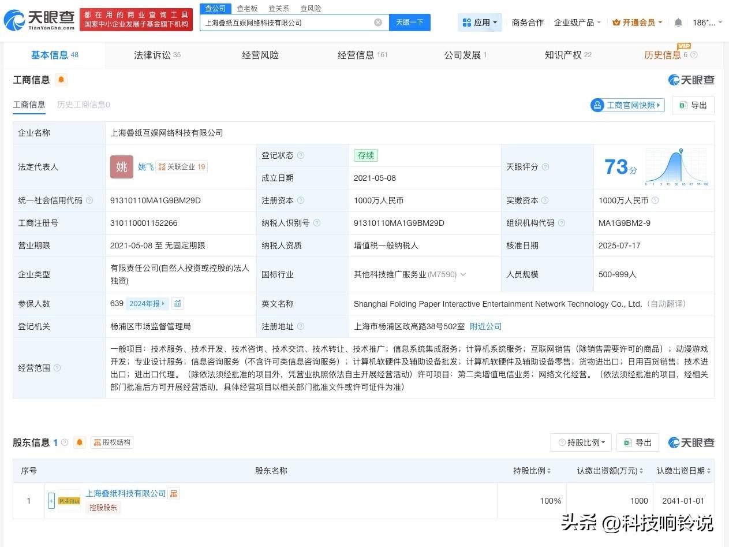
Task: Open the account 186* dropdown
Action: (707, 23)
